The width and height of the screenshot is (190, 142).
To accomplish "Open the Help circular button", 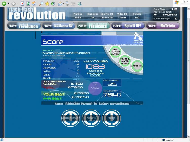I will coord(111,118).
